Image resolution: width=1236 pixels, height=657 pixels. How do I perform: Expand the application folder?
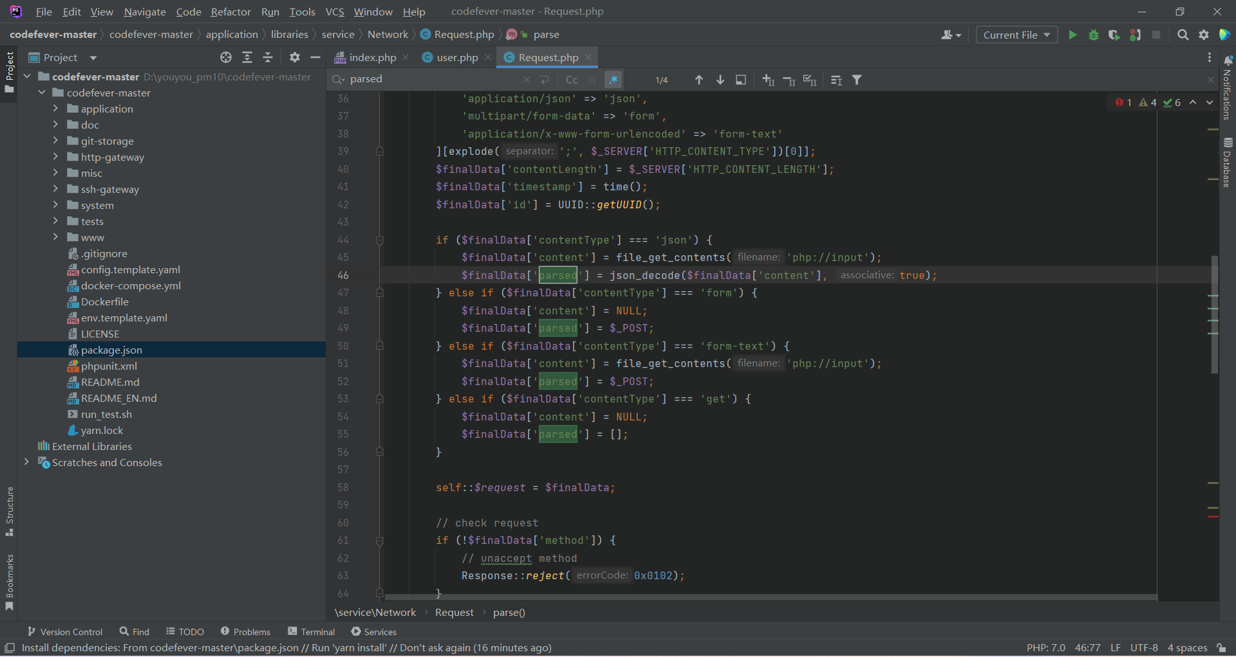[56, 109]
